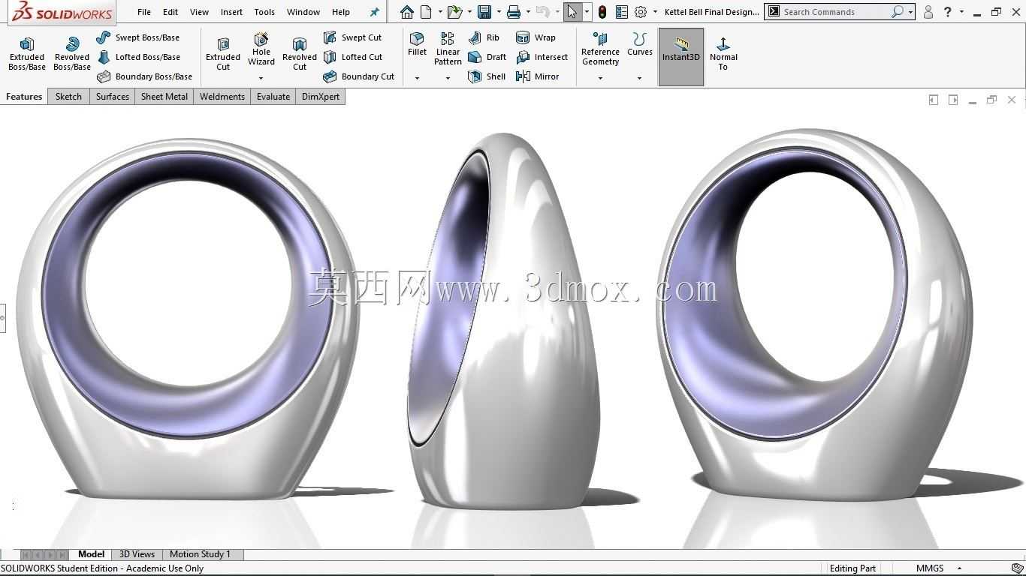Choose the Boundary Cut feature
This screenshot has width=1026, height=576.
coord(358,76)
